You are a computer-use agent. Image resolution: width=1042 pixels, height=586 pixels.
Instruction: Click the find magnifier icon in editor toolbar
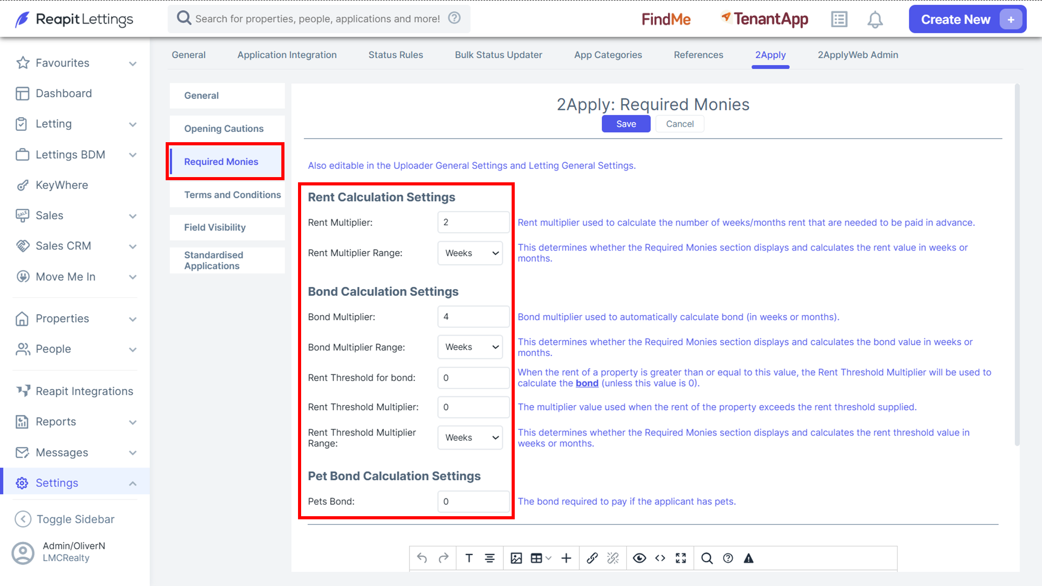coord(707,558)
